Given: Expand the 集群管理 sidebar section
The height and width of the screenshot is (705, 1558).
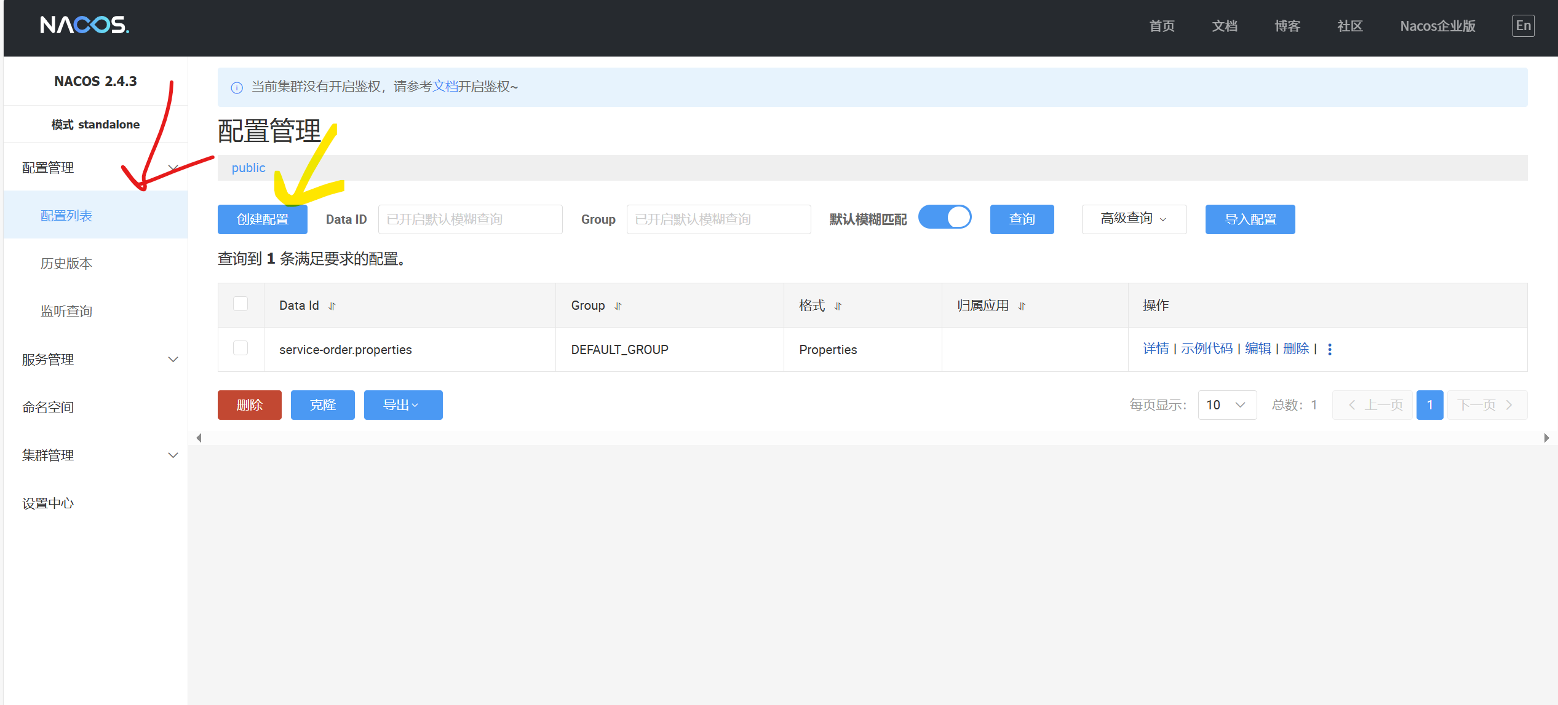Looking at the screenshot, I should pyautogui.click(x=95, y=455).
